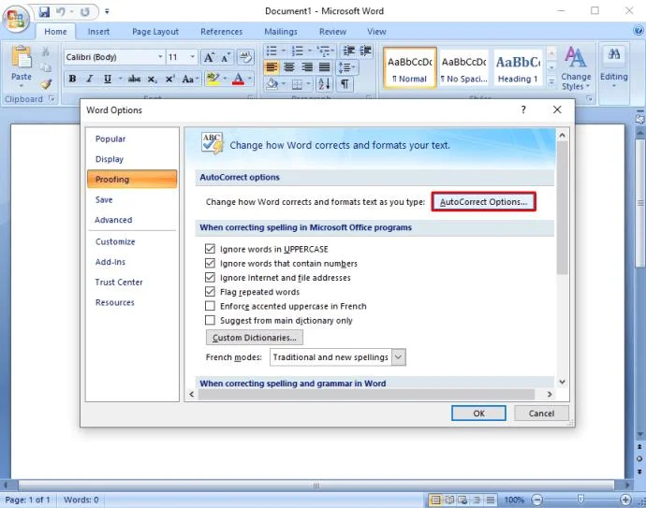The height and width of the screenshot is (508, 646).
Task: Confirm Word Options with OK
Action: pyautogui.click(x=478, y=413)
